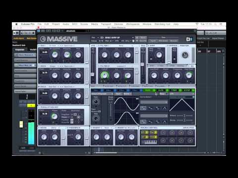Click the Massive logo
The height and width of the screenshot is (178, 238).
59,39
